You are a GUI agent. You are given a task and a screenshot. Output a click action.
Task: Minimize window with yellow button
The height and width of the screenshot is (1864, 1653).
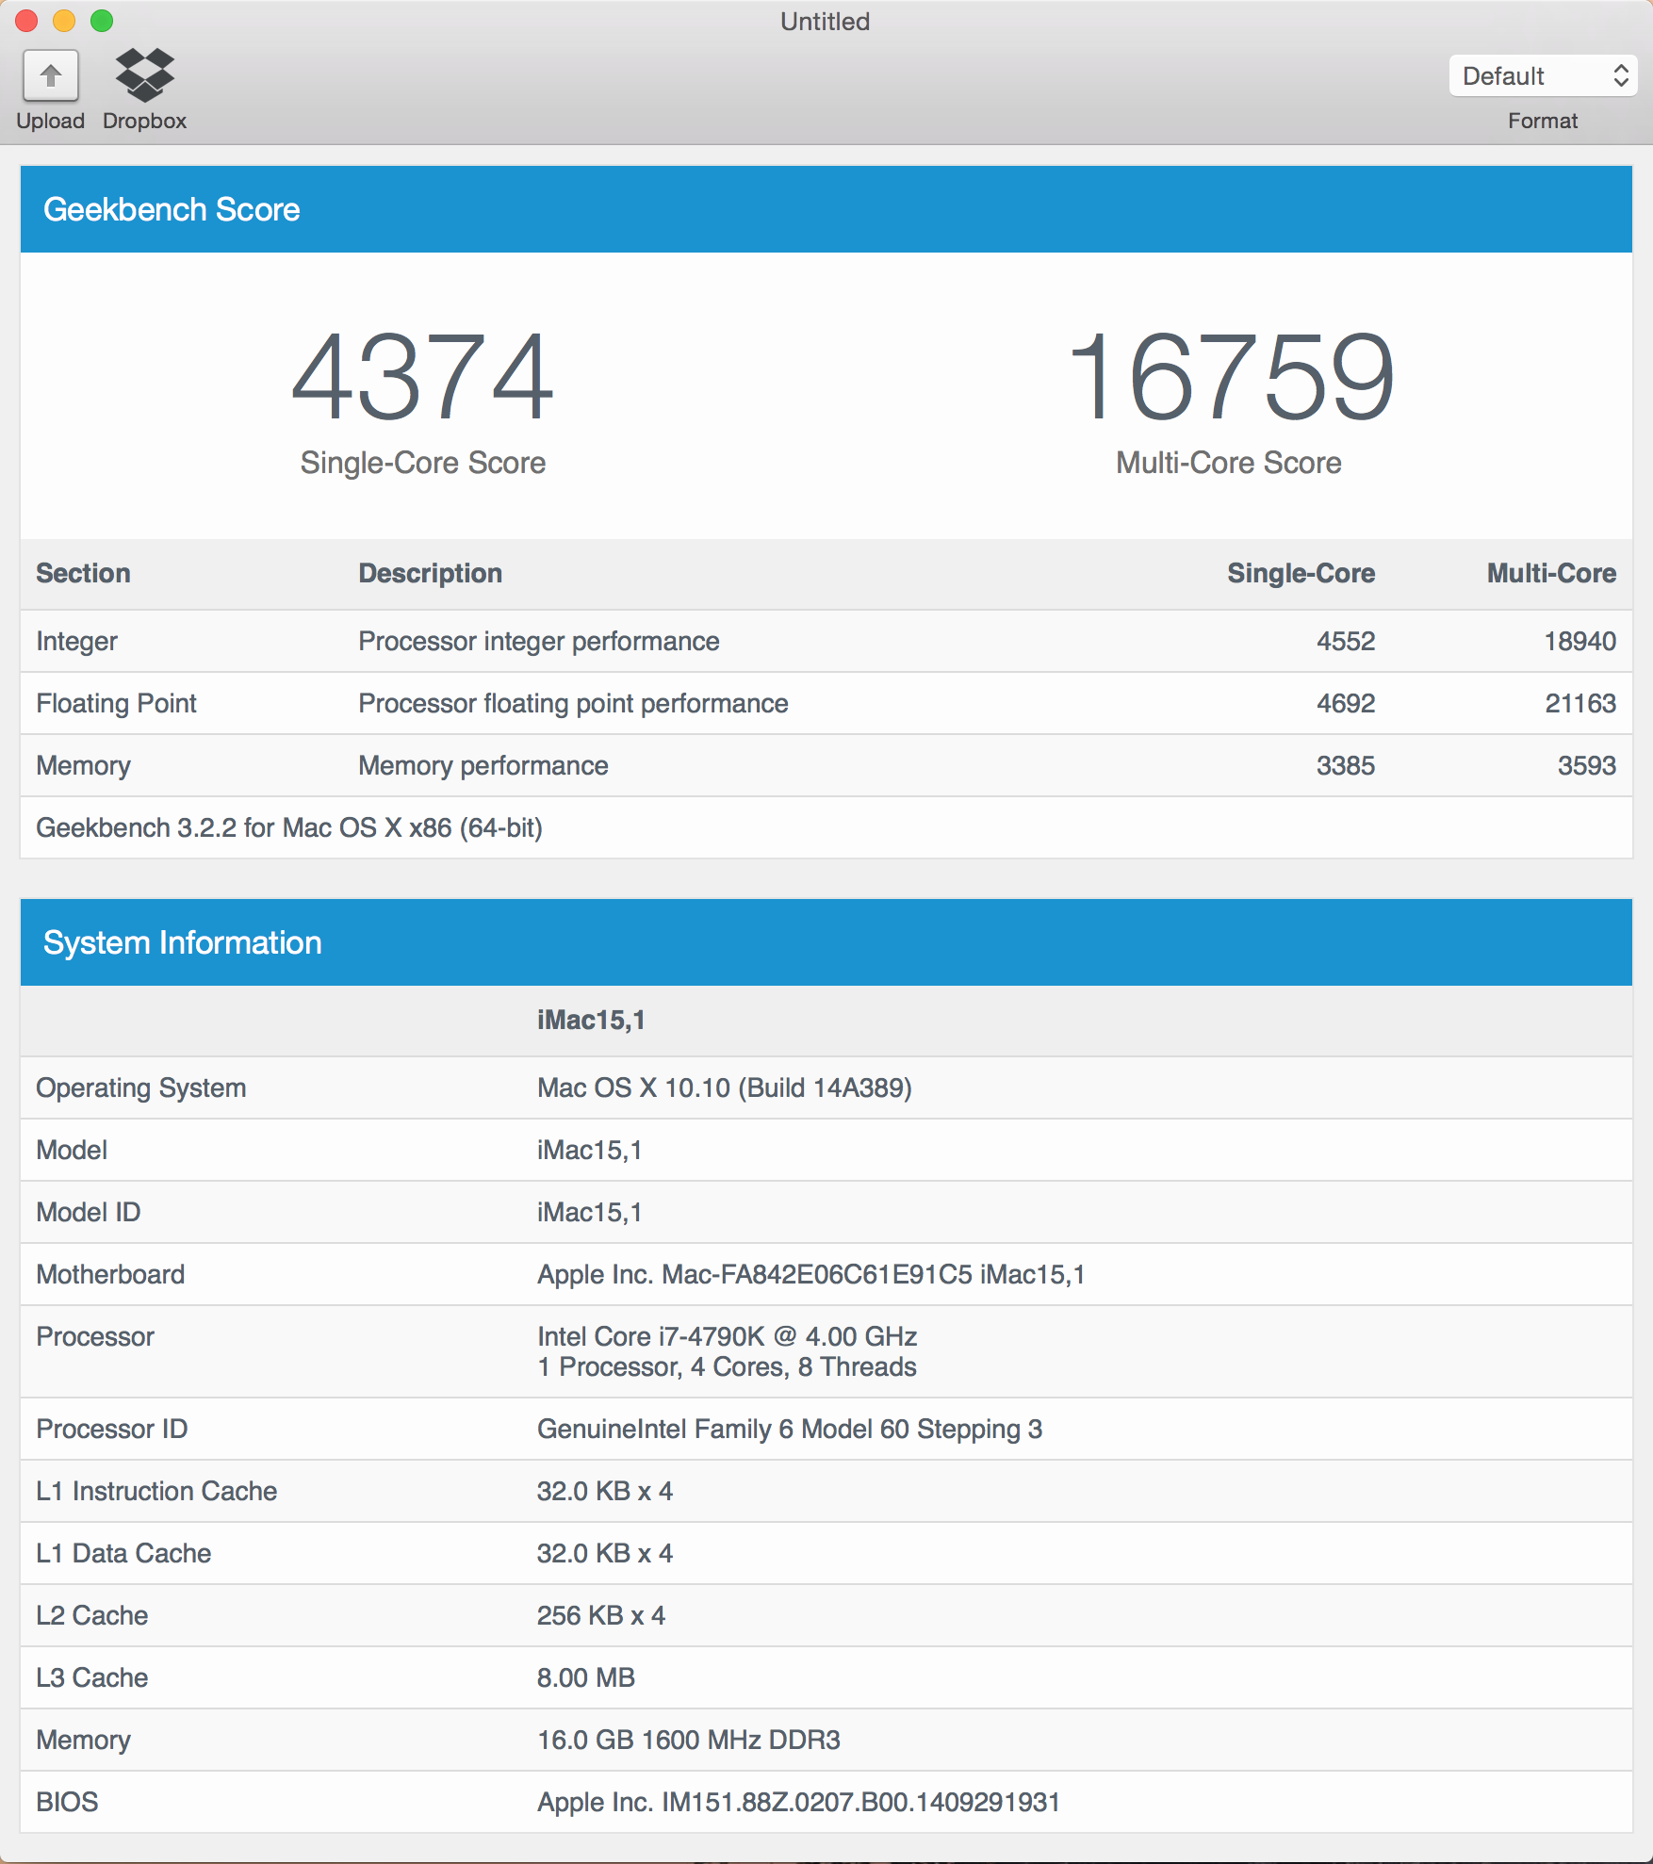(x=64, y=21)
